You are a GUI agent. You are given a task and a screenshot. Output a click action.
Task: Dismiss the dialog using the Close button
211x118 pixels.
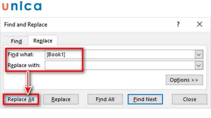pos(189,99)
